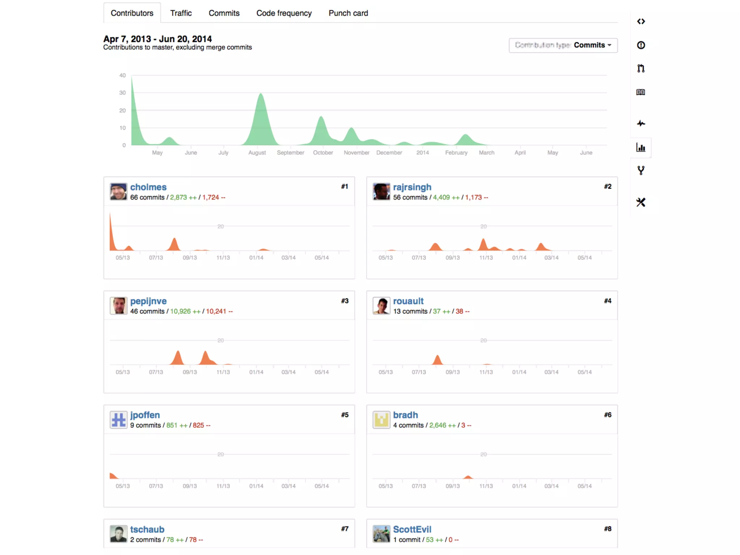Open the Code frequency tab
Screen dimensions: 740x555
click(284, 13)
